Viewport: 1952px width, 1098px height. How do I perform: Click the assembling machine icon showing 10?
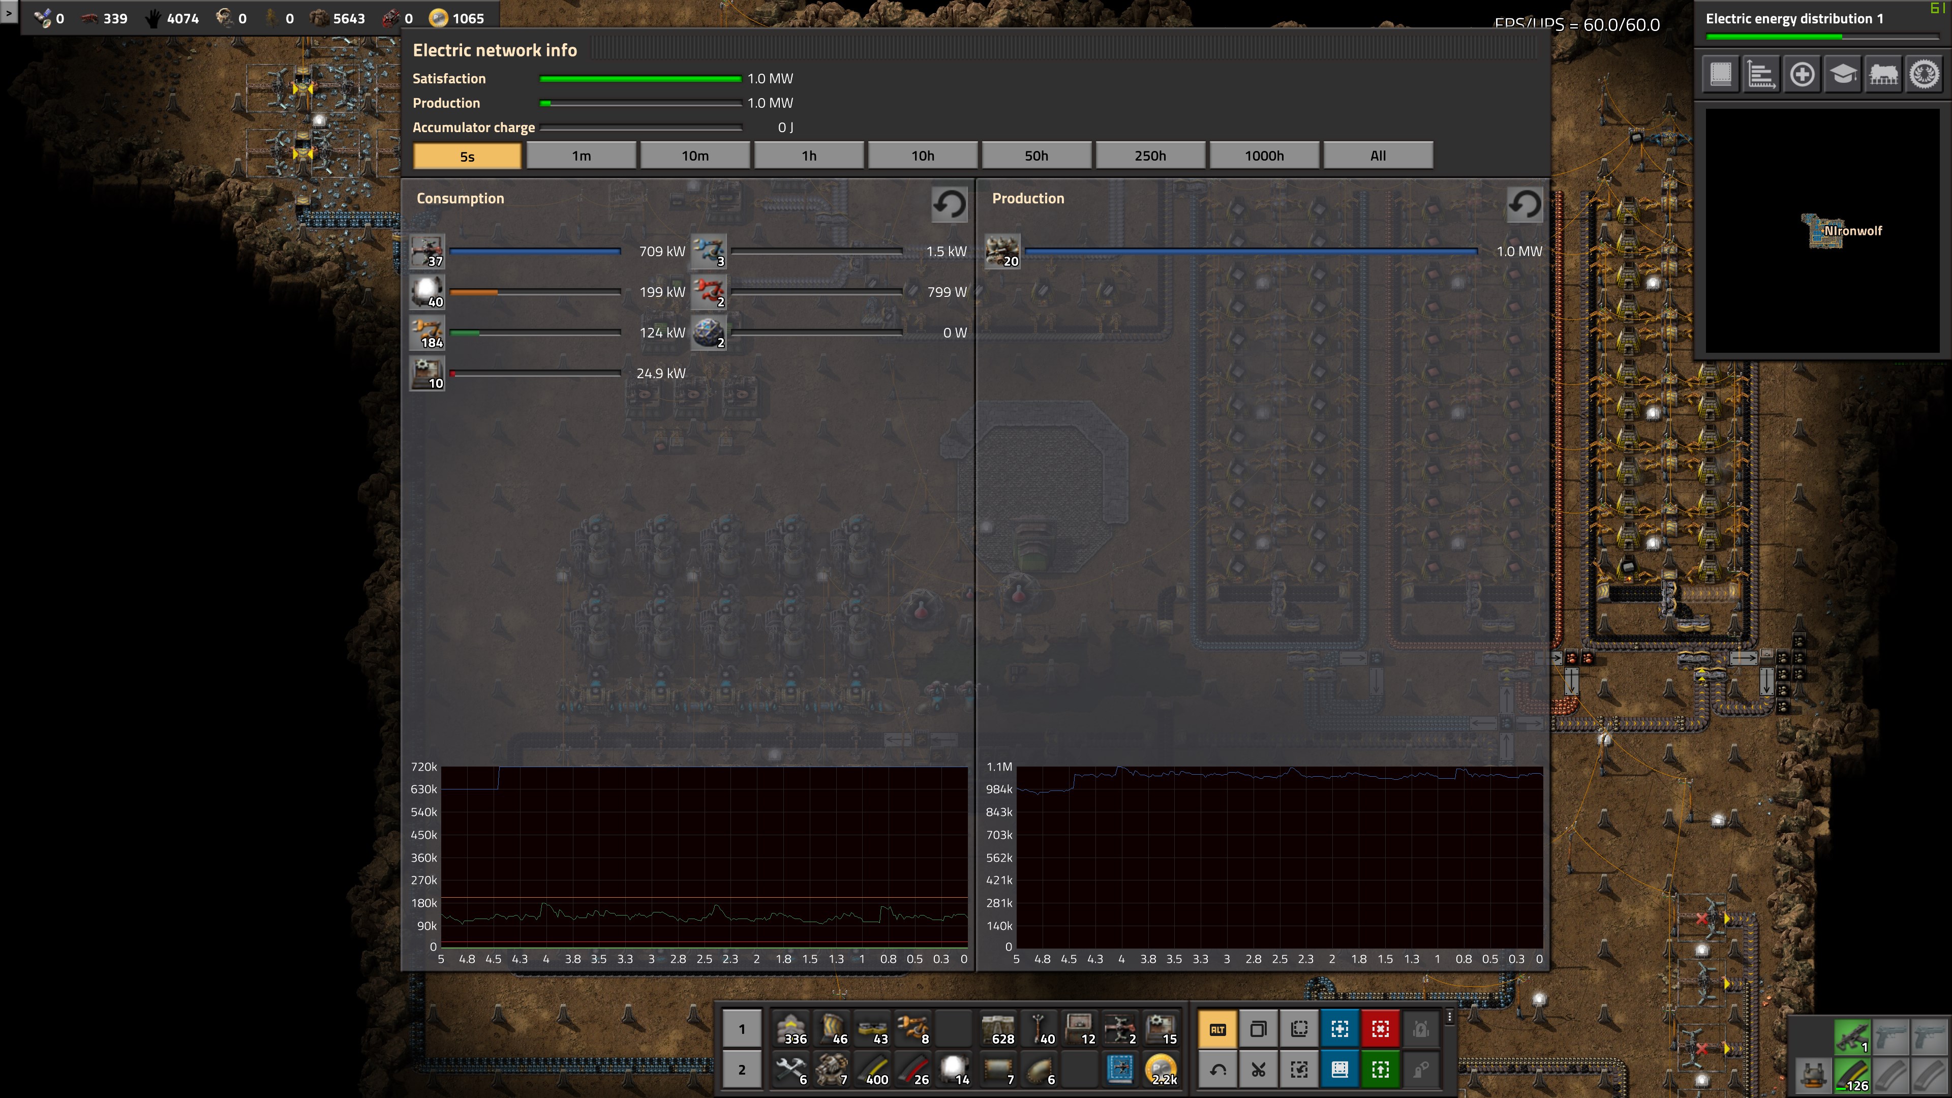pyautogui.click(x=428, y=374)
